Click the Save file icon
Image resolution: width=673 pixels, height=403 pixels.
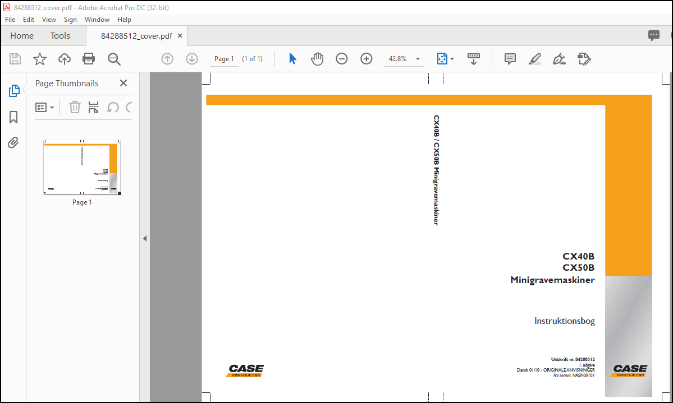(15, 59)
